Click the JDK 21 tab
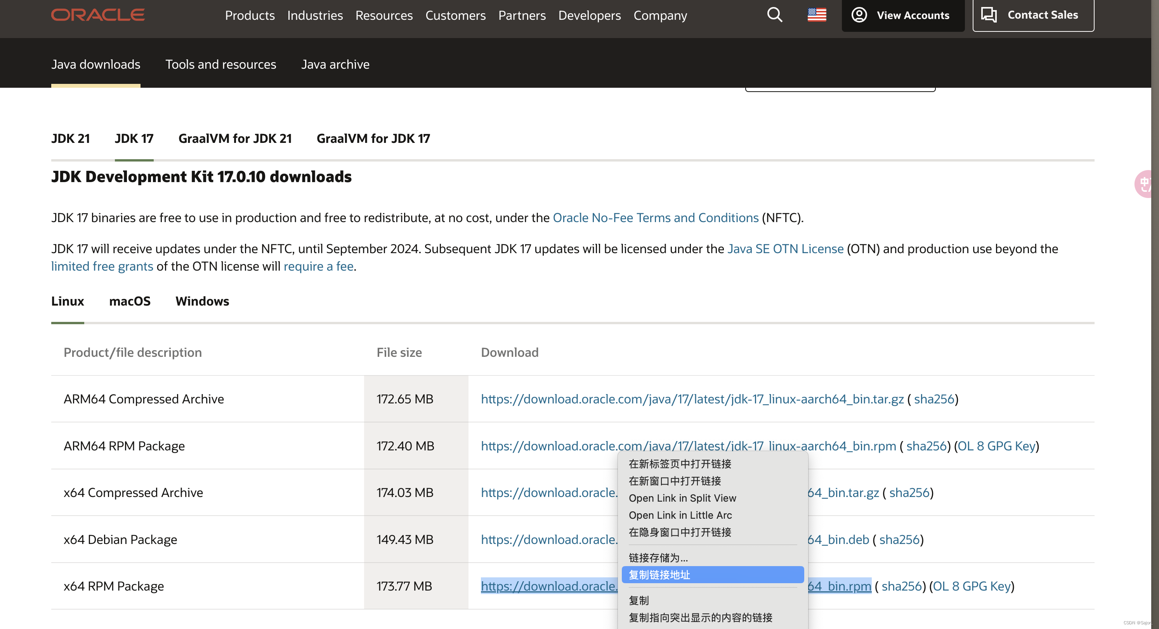Screen dimensions: 1159x629 pyautogui.click(x=71, y=137)
